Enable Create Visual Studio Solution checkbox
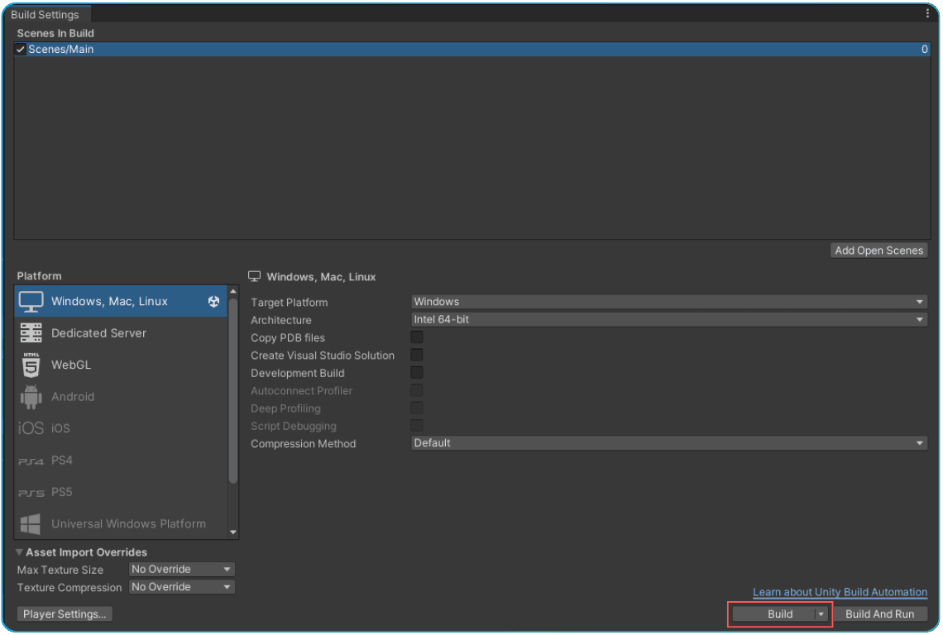Viewport: 943px width, 635px height. [417, 355]
